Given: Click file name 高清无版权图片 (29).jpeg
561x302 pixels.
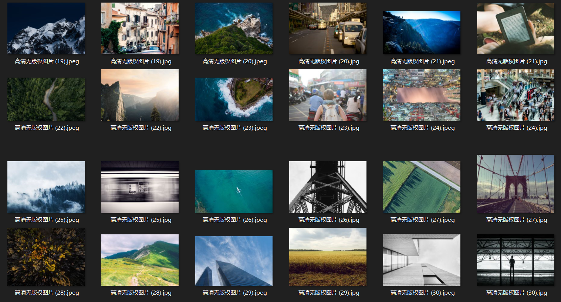Looking at the screenshot, I should 235,293.
